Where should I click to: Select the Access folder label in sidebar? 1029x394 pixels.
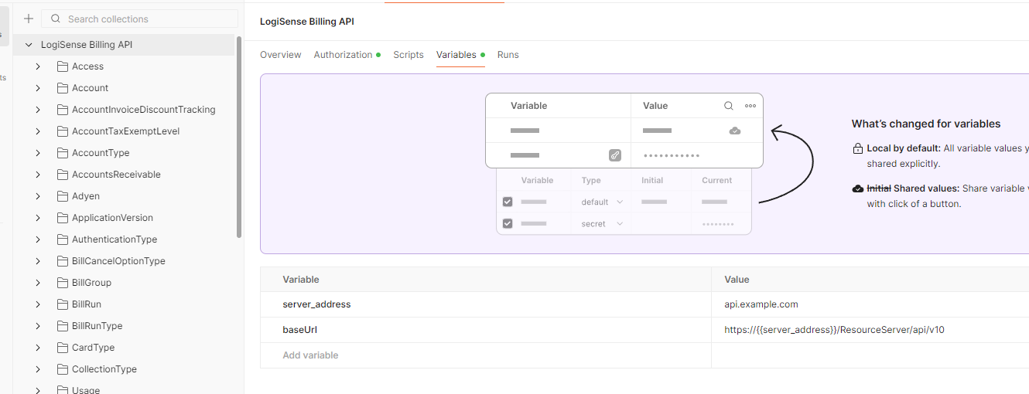[87, 66]
